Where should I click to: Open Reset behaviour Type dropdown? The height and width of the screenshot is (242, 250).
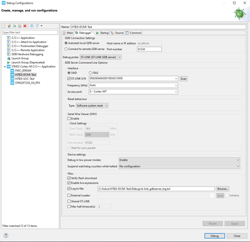[92, 106]
